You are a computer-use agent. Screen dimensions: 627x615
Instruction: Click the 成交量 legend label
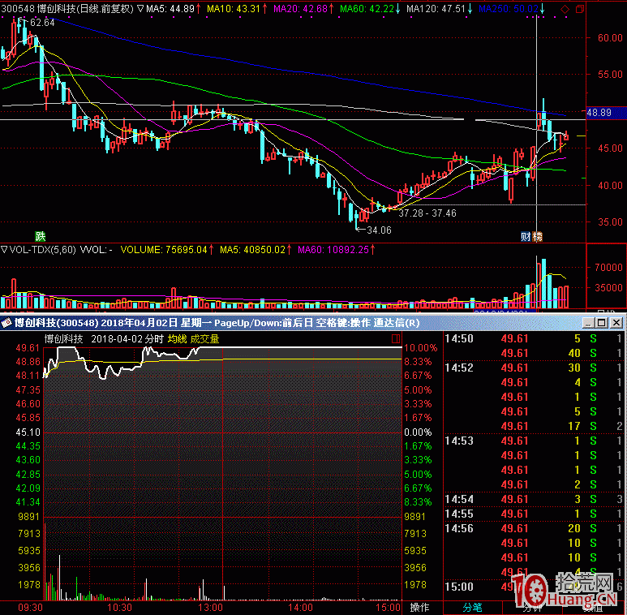click(204, 339)
